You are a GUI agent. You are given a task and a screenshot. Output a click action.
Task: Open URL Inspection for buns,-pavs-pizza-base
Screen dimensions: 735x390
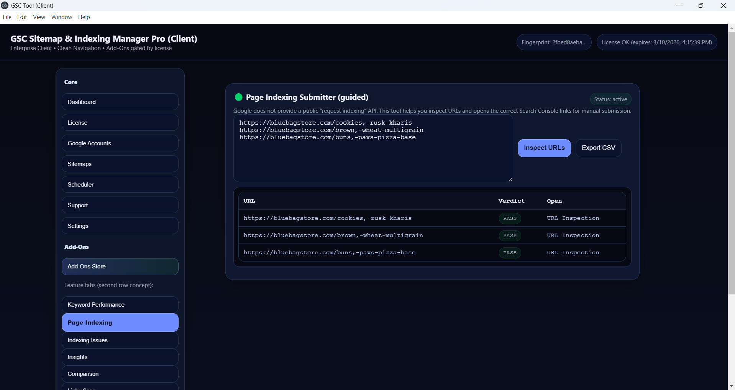[x=573, y=253]
